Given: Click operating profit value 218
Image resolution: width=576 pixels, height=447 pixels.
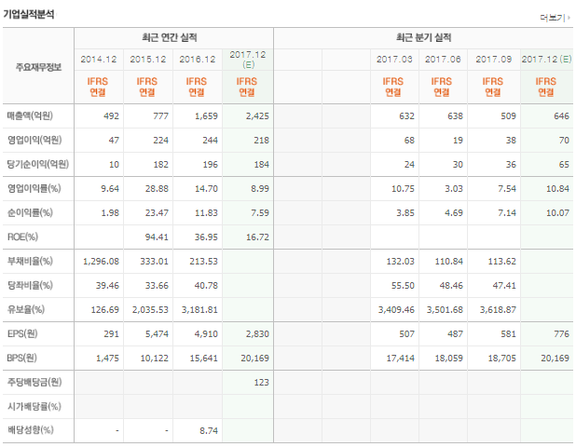Looking at the screenshot, I should (x=262, y=141).
